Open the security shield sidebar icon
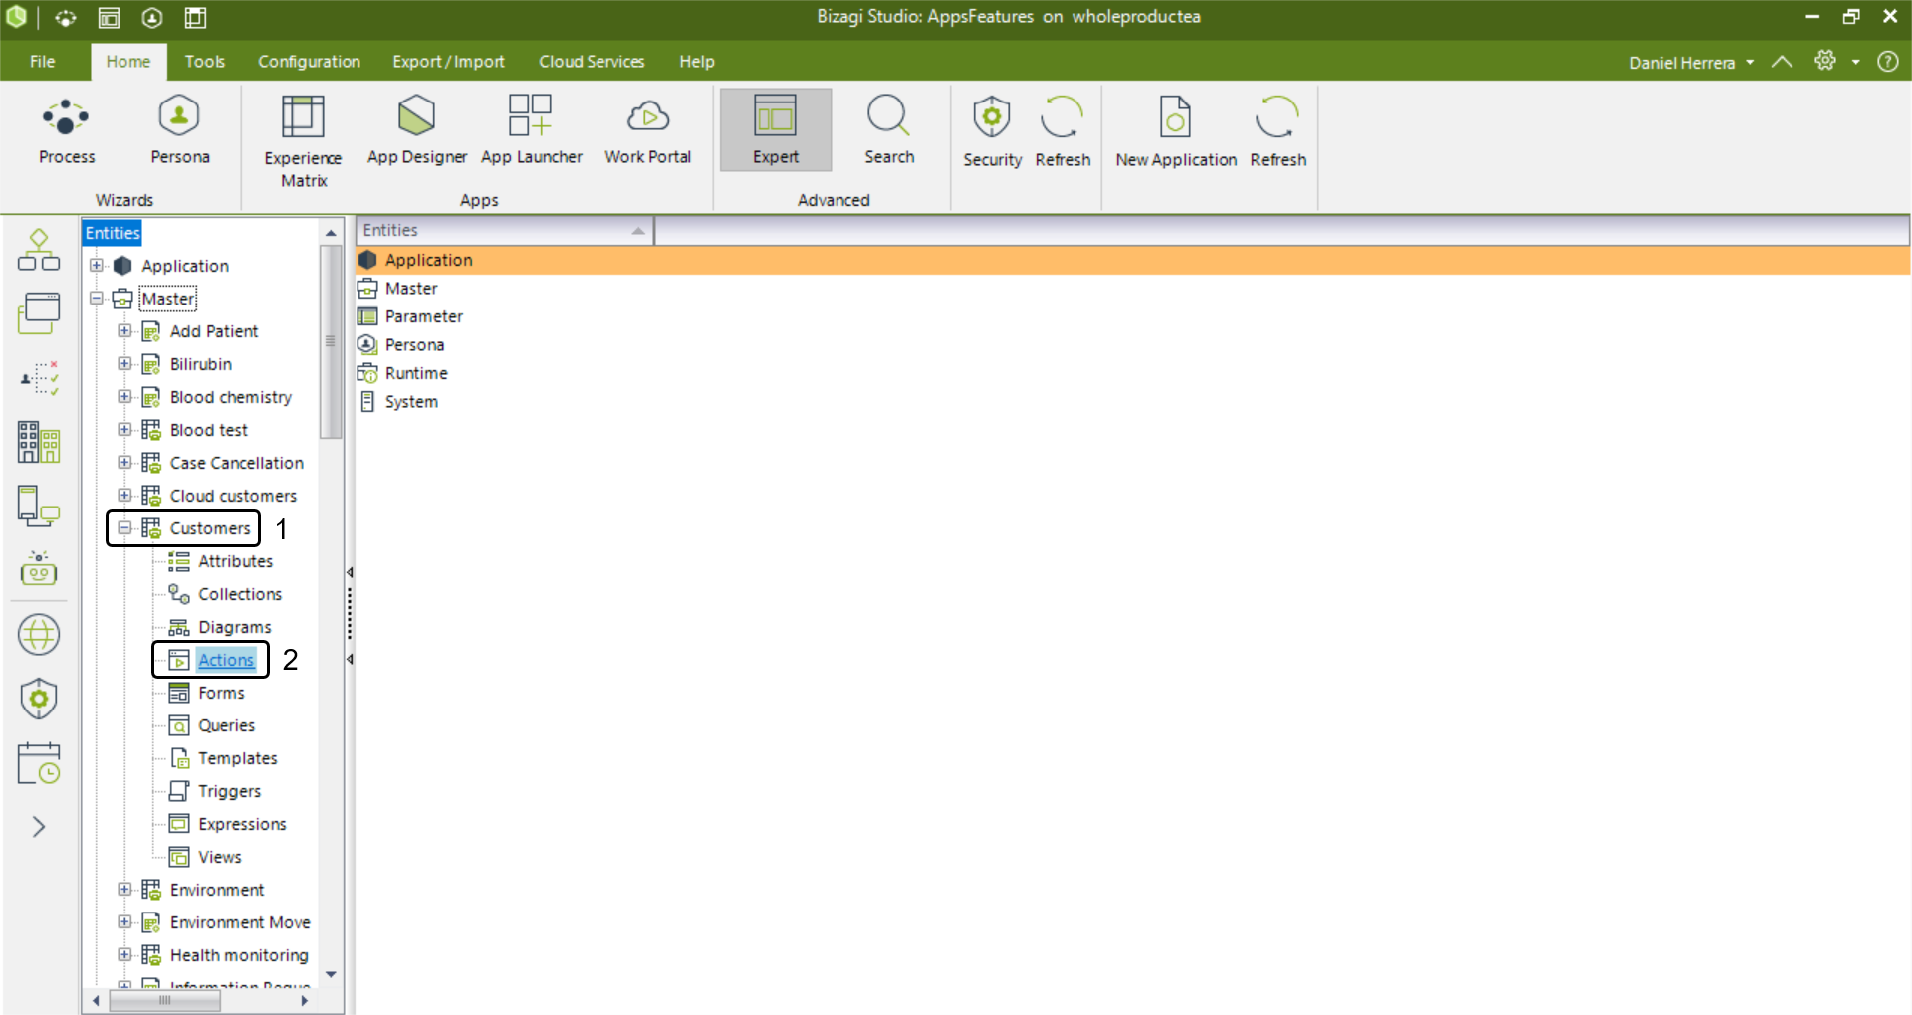 [x=39, y=699]
